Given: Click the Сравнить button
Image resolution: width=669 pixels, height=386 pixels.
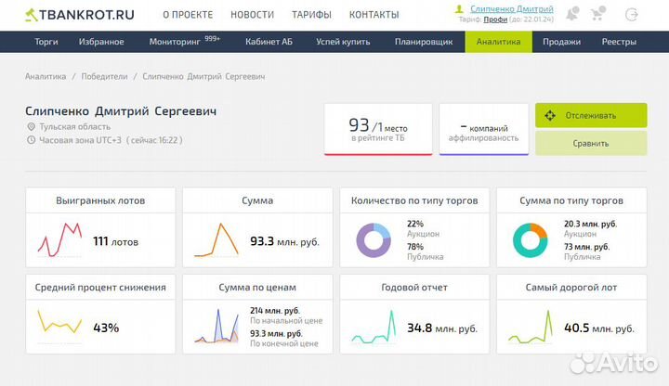Looking at the screenshot, I should (x=591, y=143).
